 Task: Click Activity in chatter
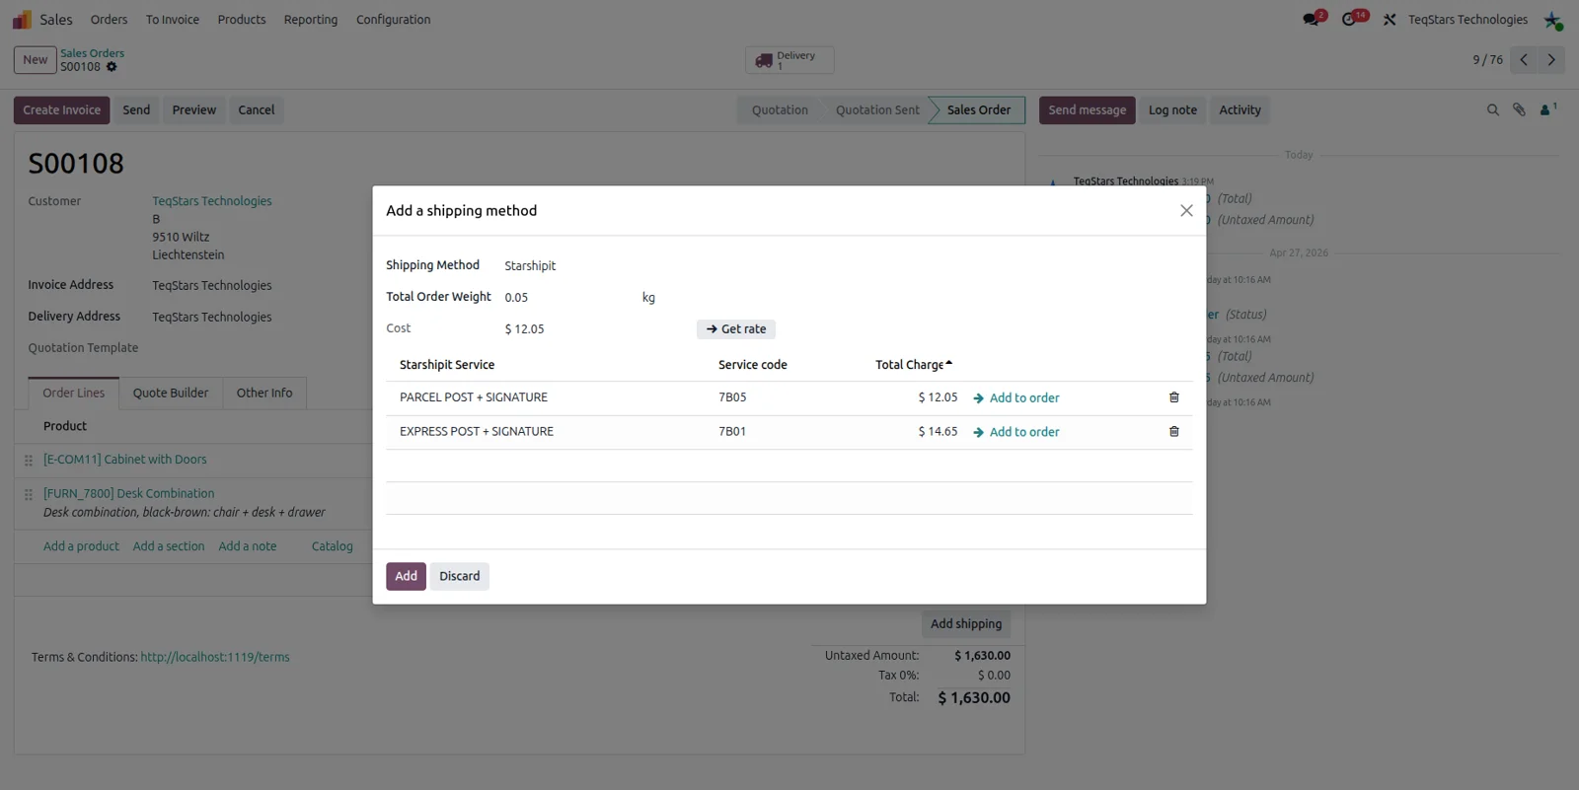pos(1240,110)
